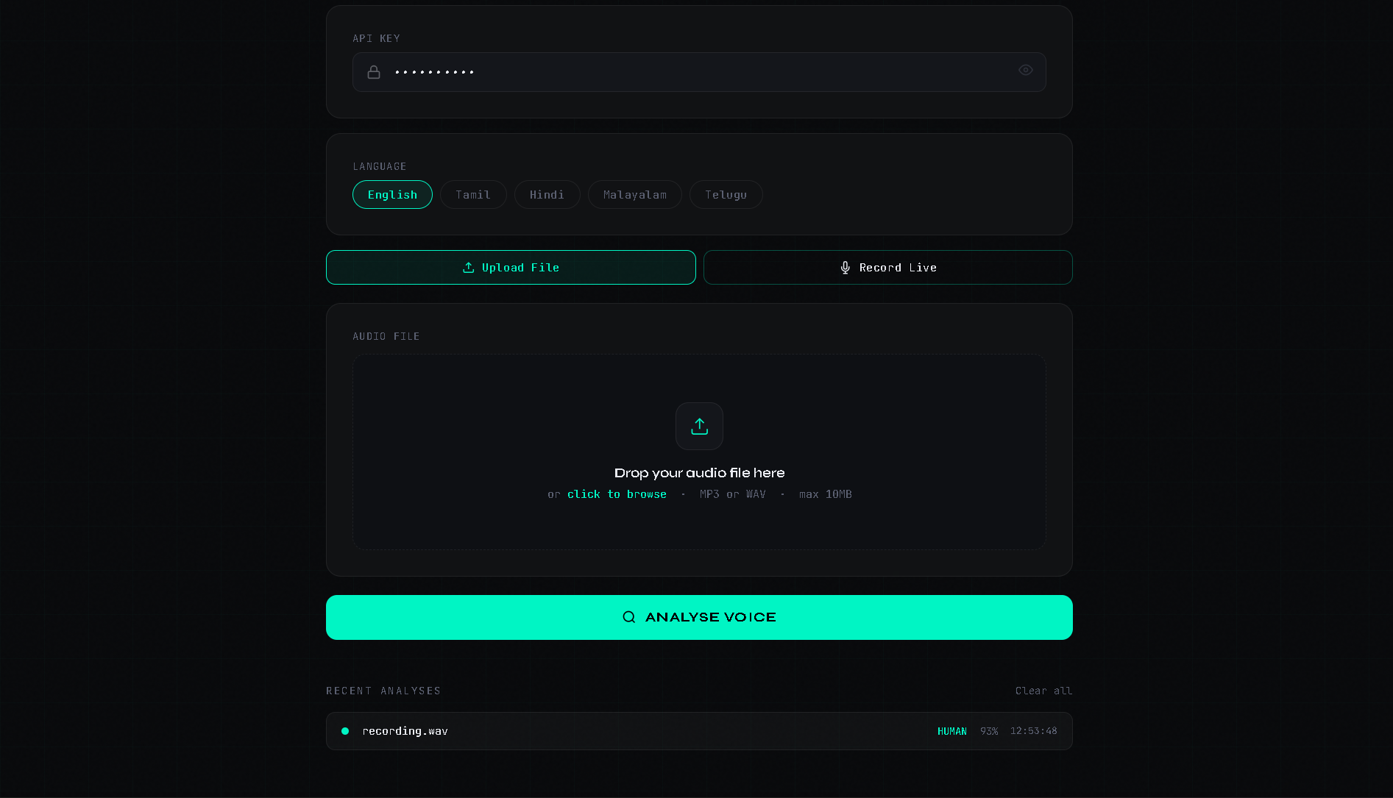Viewport: 1393px width, 798px height.
Task: Switch to the Upload File mode
Action: tap(511, 267)
